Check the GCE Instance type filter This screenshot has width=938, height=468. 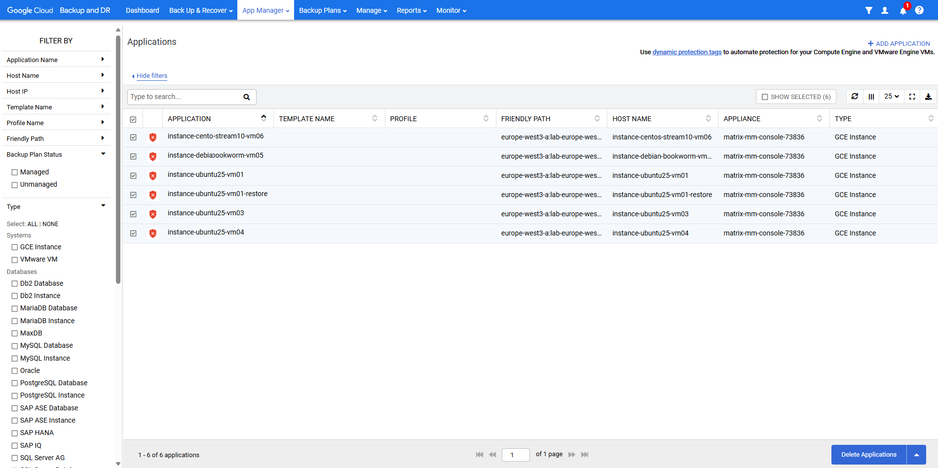pos(15,247)
